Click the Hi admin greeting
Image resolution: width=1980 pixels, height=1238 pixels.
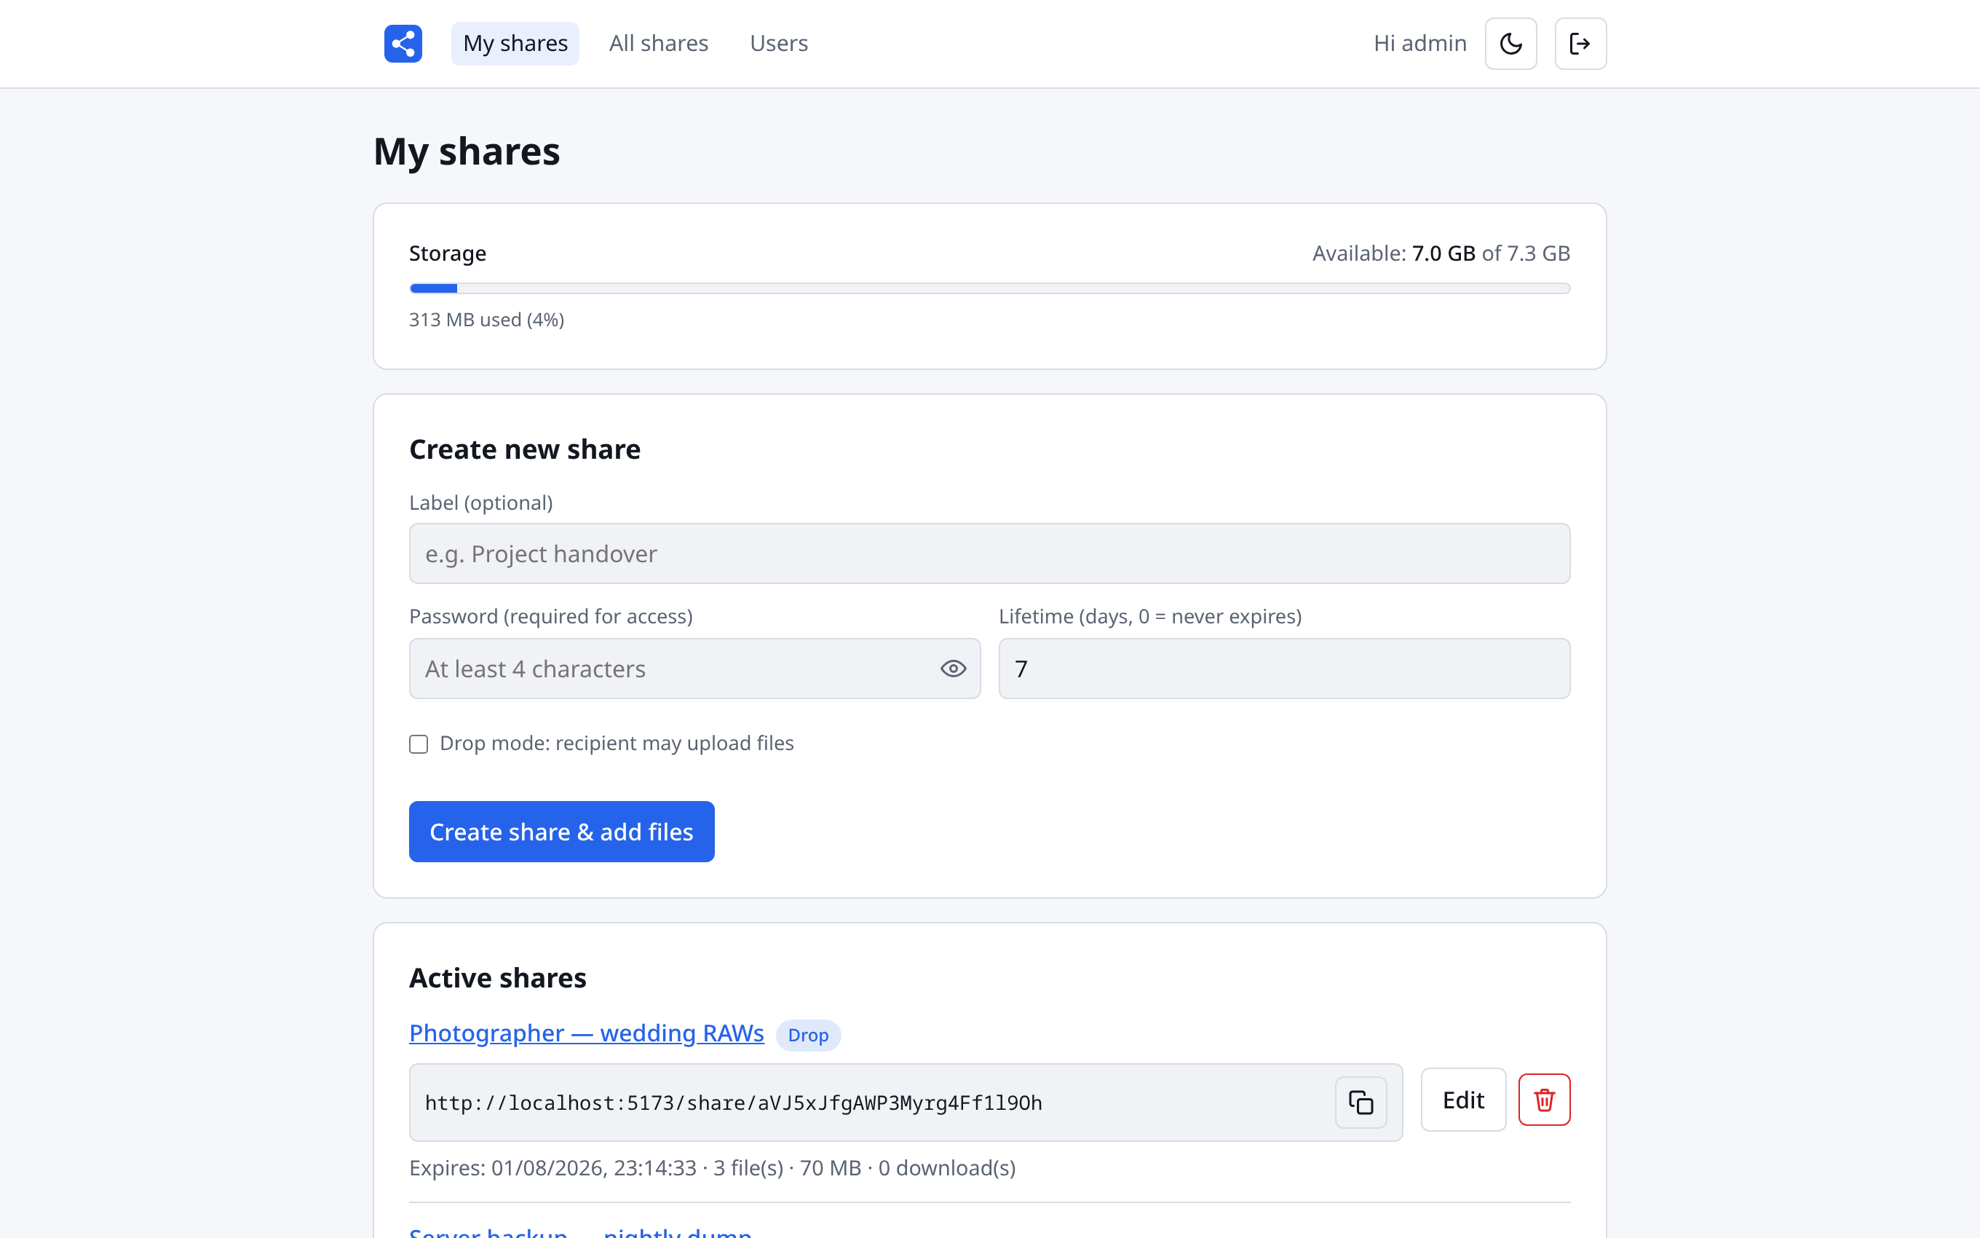[1419, 44]
